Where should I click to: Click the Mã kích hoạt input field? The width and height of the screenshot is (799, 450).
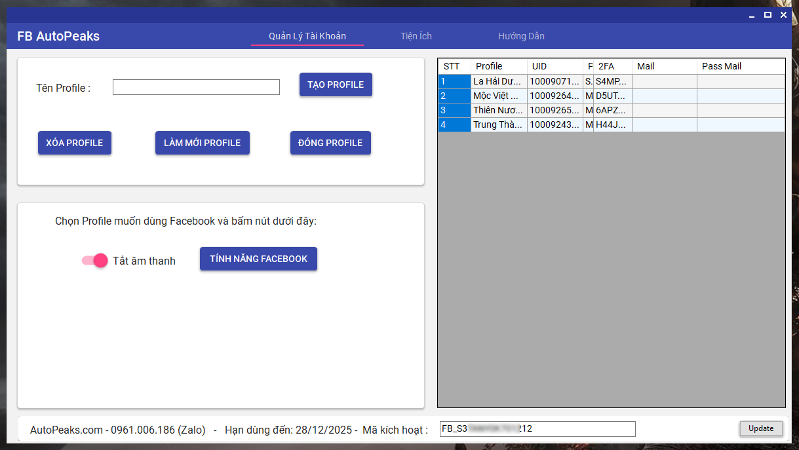coord(537,429)
